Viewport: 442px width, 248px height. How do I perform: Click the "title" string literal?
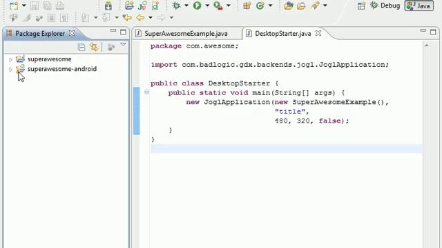(290, 112)
